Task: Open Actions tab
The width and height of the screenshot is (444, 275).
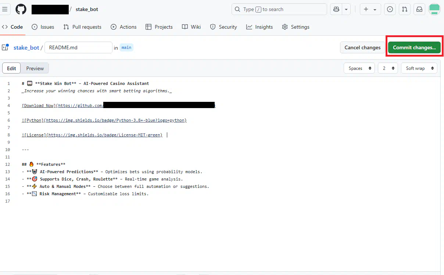Action: point(123,27)
